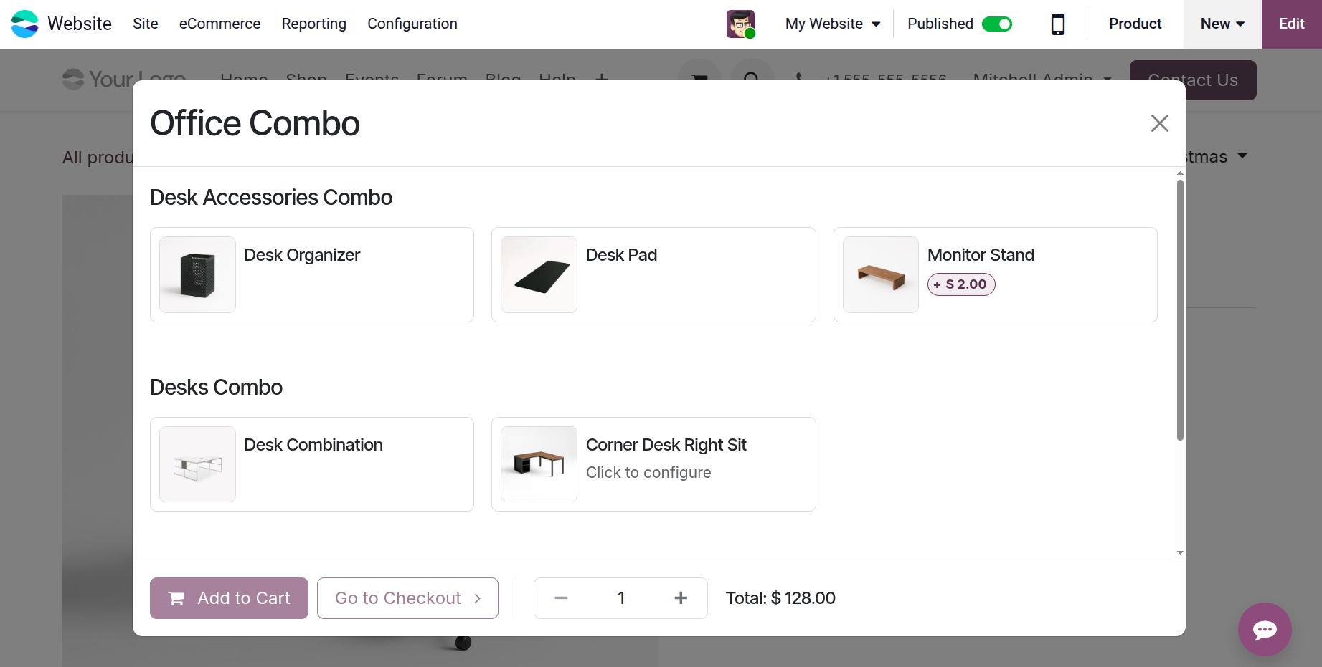Select Corner Desk Right Sit option

653,464
